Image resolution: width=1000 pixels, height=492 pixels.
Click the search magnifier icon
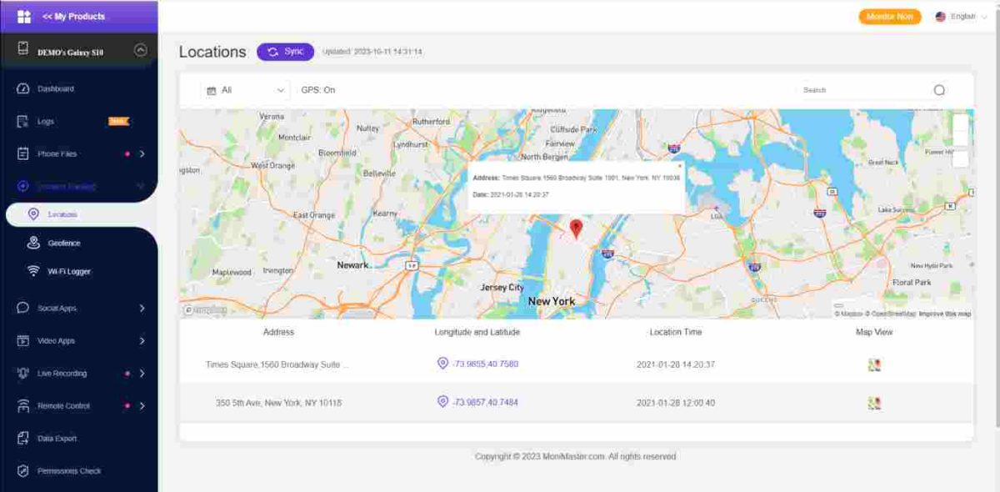tap(939, 90)
